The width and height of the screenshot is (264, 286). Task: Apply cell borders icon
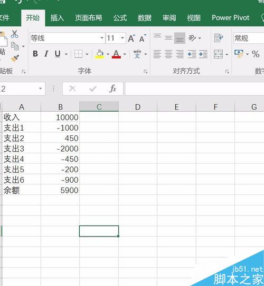tap(78, 54)
